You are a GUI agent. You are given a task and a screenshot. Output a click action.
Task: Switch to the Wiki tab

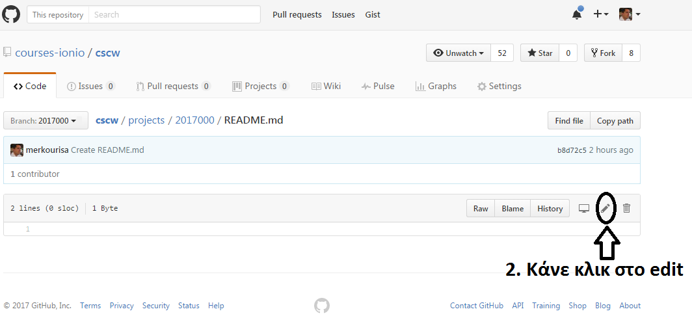pyautogui.click(x=326, y=86)
